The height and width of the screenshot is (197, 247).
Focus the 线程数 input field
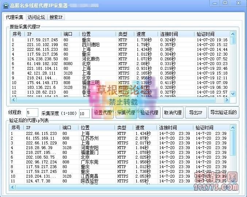pyautogui.click(x=32, y=113)
